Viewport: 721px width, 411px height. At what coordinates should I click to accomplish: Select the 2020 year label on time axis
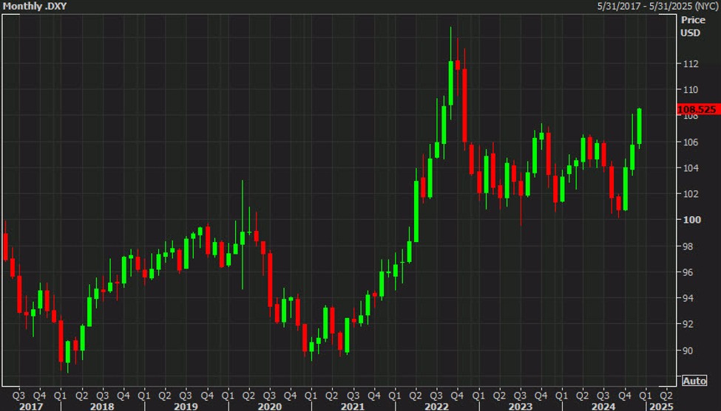pyautogui.click(x=269, y=405)
